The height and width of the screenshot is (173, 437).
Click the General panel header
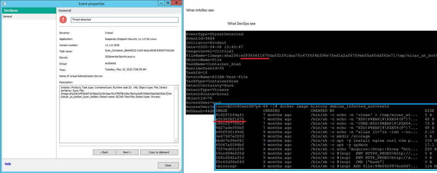[119, 11]
